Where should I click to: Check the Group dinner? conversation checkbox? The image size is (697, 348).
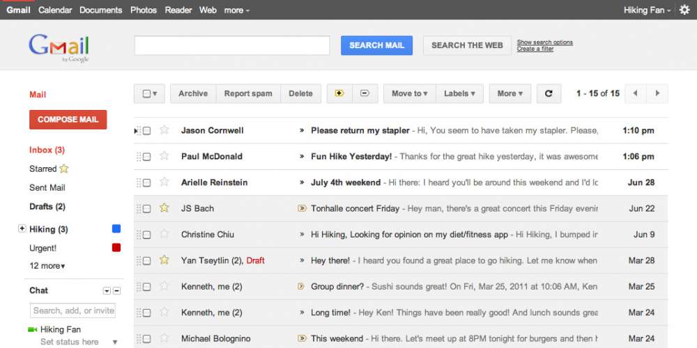146,287
